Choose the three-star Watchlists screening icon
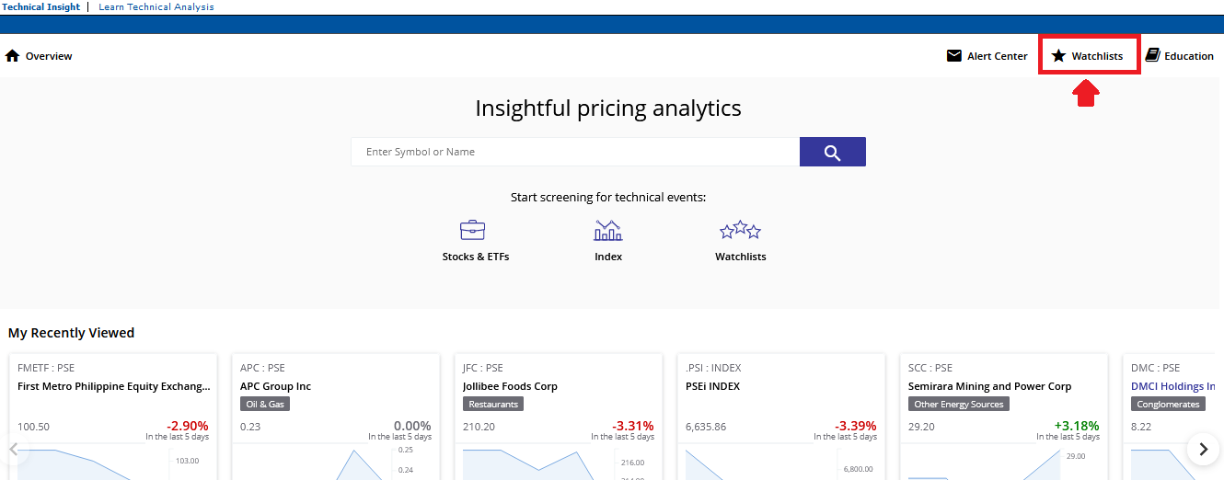 tap(741, 230)
